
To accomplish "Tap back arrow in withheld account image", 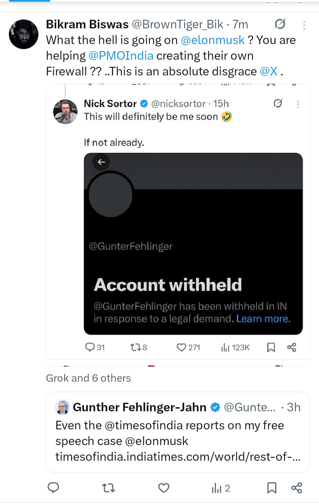I will [x=101, y=162].
